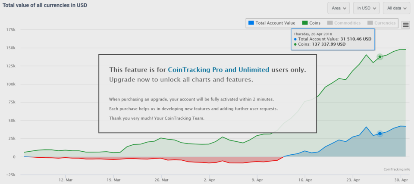The width and height of the screenshot is (414, 184).
Task: Open the CoinTracking Pro and Unlimited link
Action: point(219,70)
